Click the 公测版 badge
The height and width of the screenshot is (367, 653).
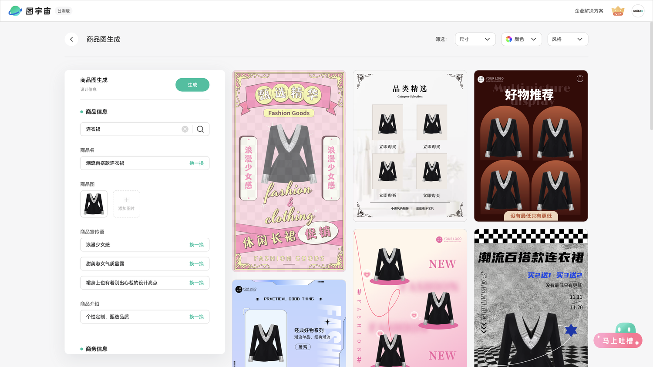click(64, 11)
